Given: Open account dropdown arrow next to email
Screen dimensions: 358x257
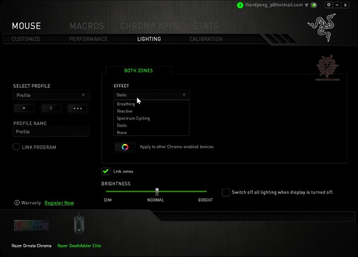Looking at the screenshot, I should coord(307,5).
